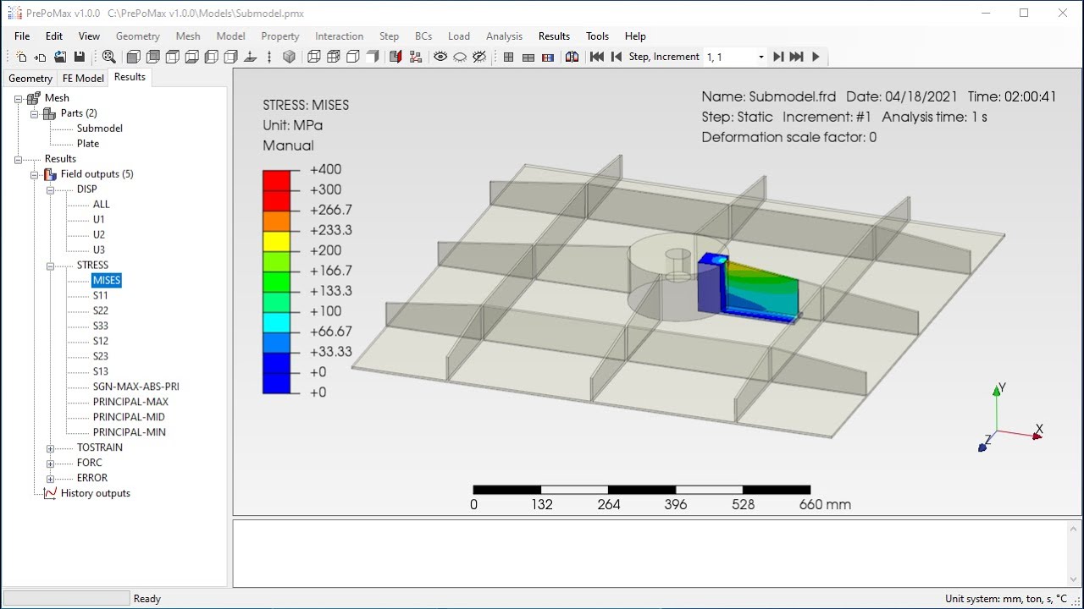Select the sixth standard view cube icon
This screenshot has width=1084, height=609.
(x=230, y=57)
